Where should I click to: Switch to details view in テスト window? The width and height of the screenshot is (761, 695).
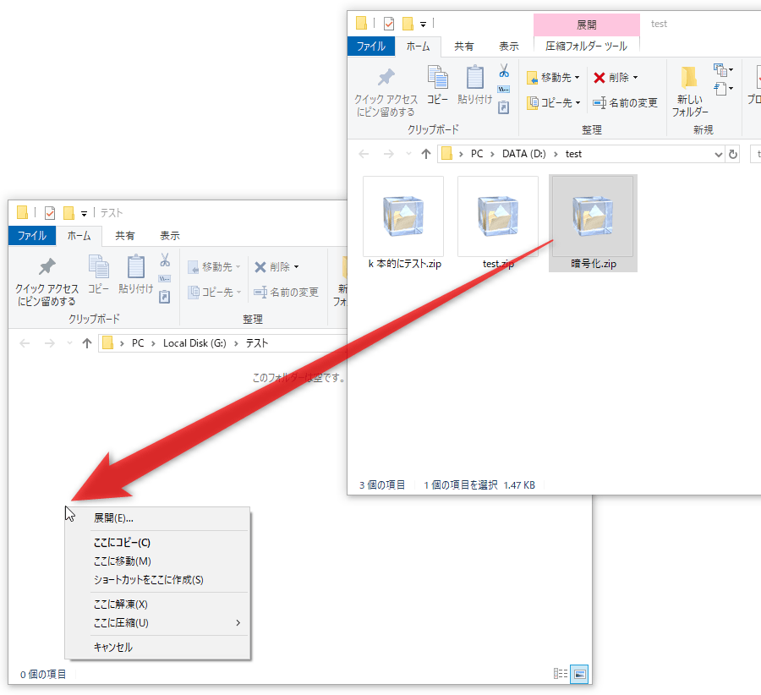pos(561,674)
